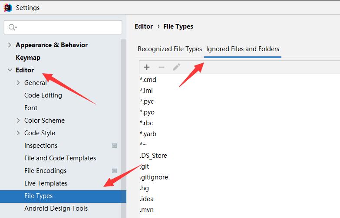The image size is (340, 218).
Task: Edit pattern using pencil icon
Action: 176,67
